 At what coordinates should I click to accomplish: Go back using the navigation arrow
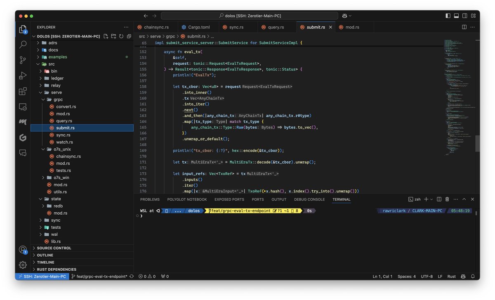[146, 16]
